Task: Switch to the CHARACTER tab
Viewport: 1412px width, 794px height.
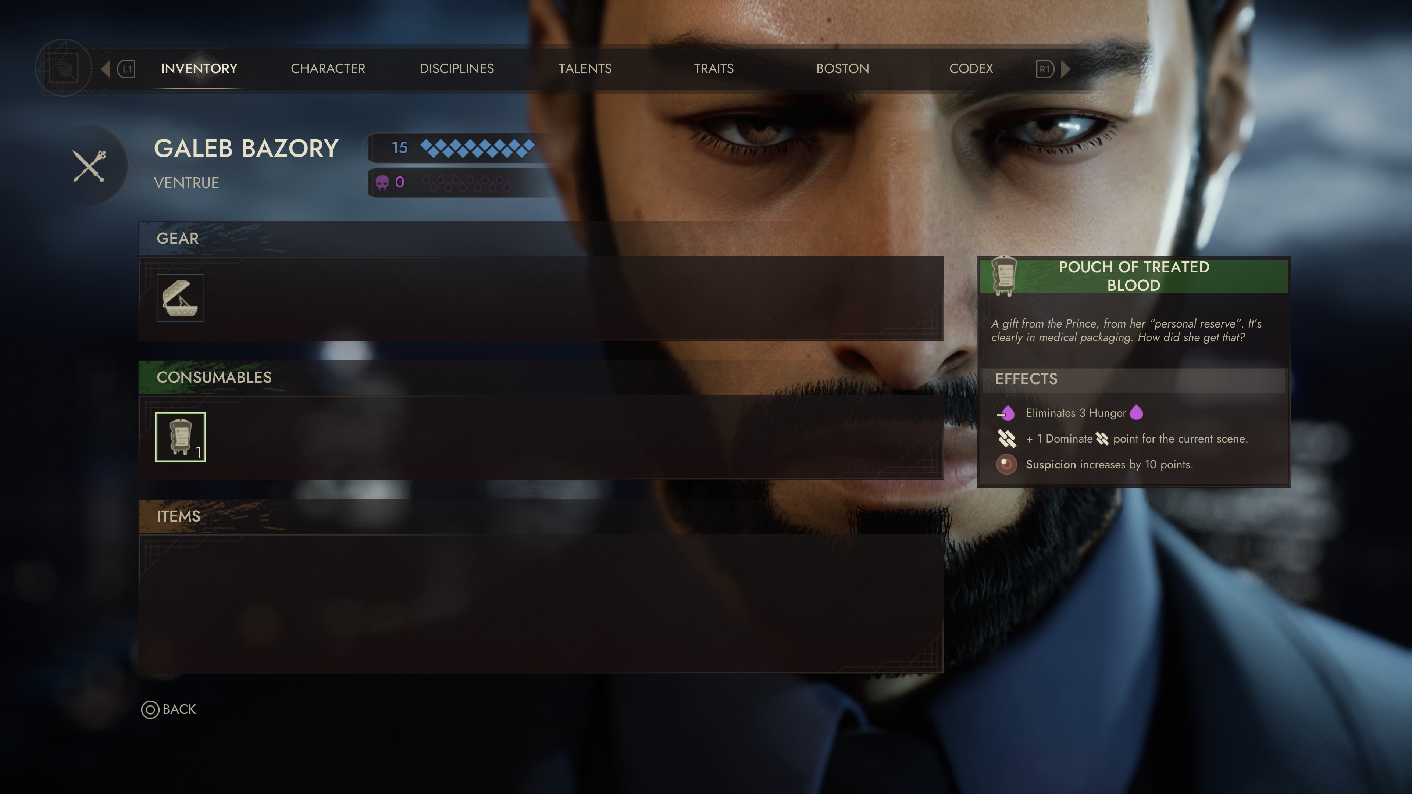Action: (x=328, y=68)
